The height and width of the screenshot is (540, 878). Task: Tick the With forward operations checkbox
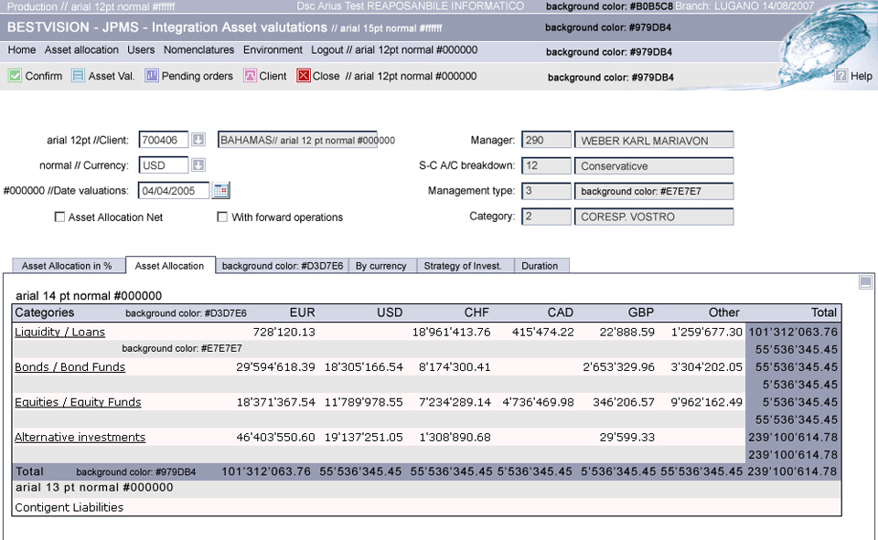point(222,217)
